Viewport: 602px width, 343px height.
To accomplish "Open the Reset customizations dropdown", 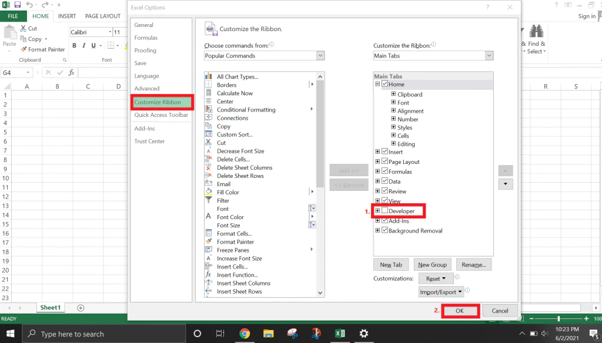I will coord(436,278).
